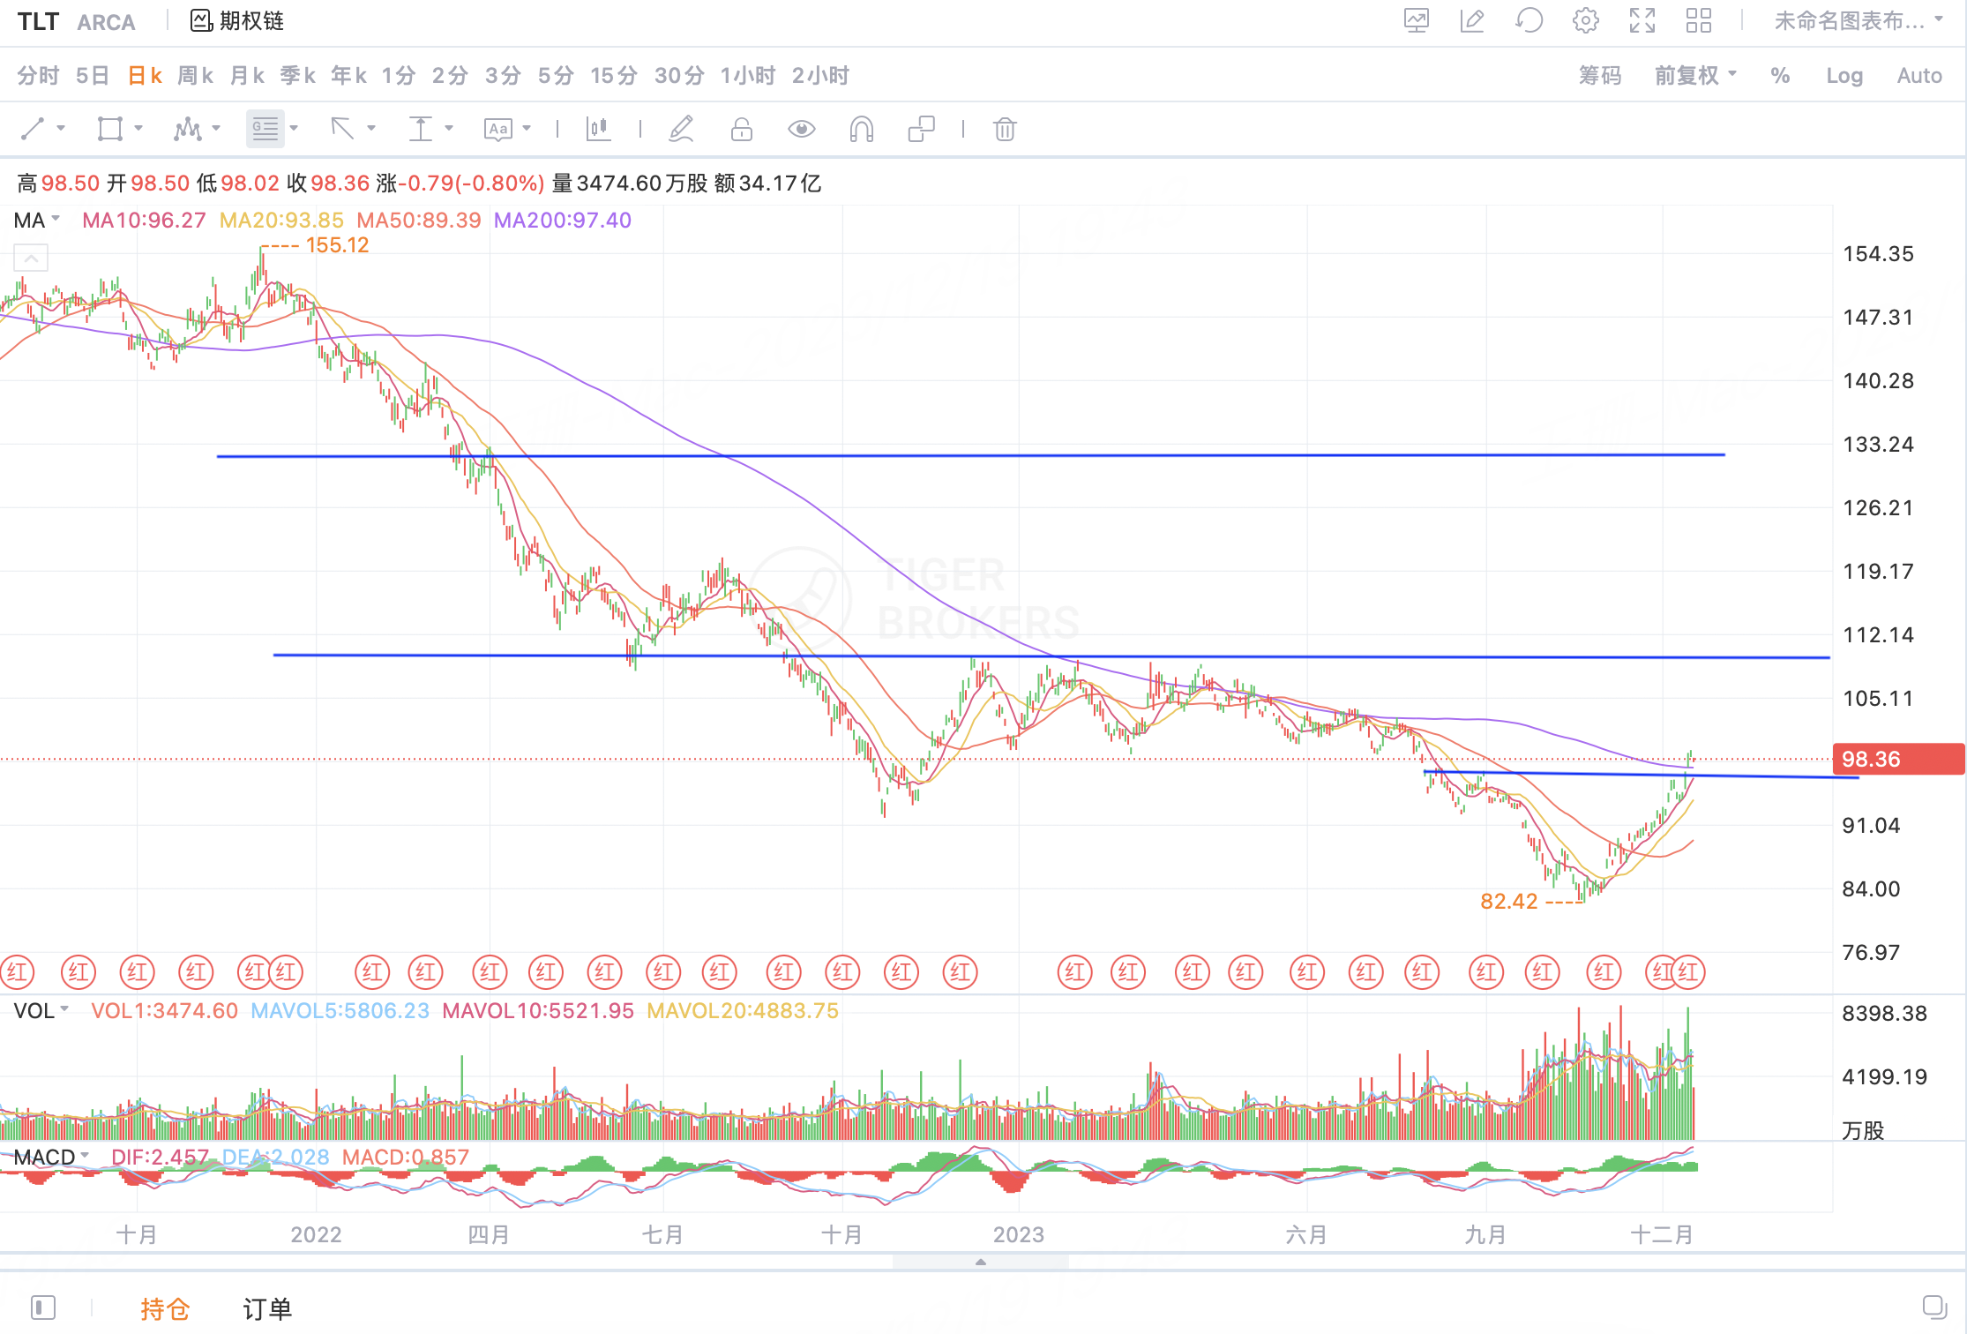Click the TLT ticker symbol

click(x=38, y=21)
